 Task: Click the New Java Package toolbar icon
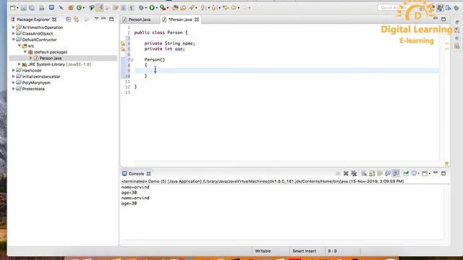click(71, 8)
